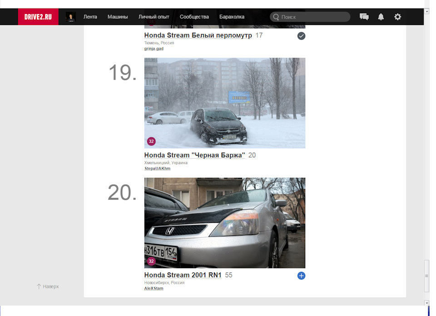Visit AleXStam user profile

tap(154, 288)
